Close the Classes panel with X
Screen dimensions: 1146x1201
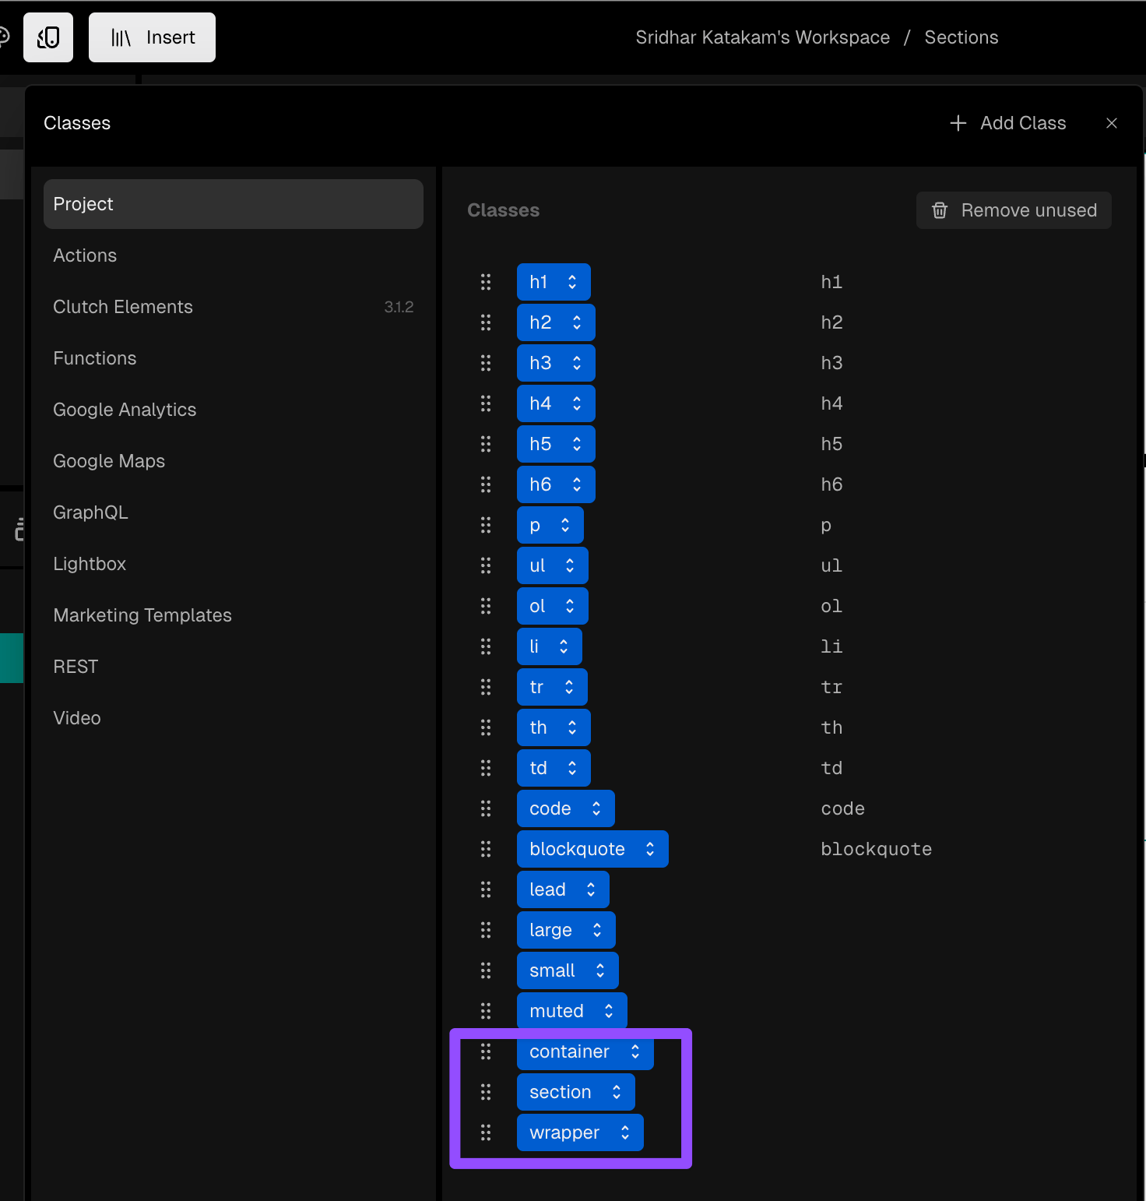tap(1112, 123)
